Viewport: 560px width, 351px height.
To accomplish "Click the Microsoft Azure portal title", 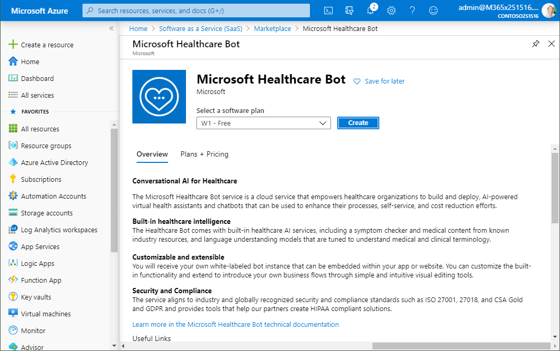I will [x=39, y=11].
